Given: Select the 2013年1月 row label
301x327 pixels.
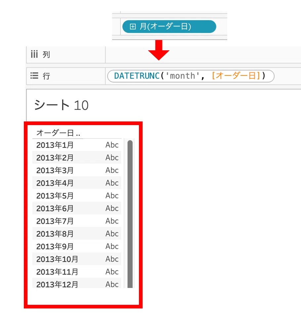Looking at the screenshot, I should pos(55,145).
